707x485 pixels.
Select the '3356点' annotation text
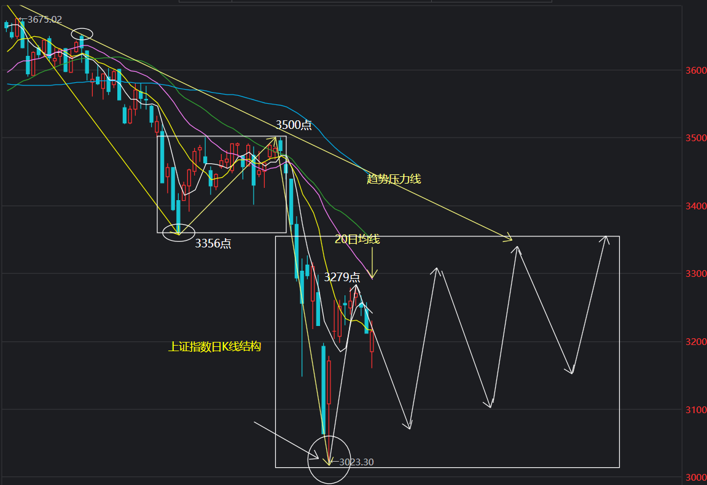click(x=213, y=243)
